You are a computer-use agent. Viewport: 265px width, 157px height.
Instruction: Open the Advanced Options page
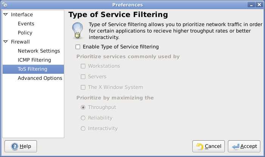[40, 78]
